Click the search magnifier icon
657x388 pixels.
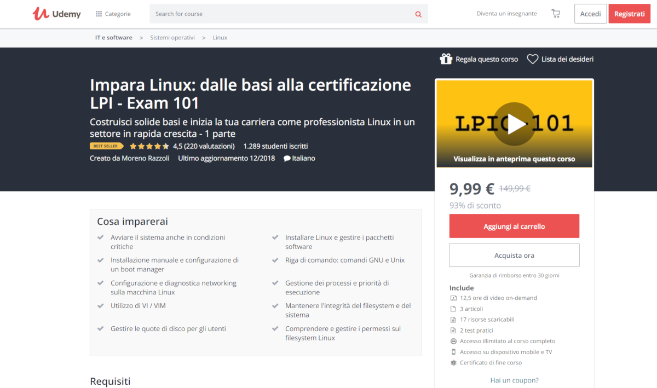[418, 14]
